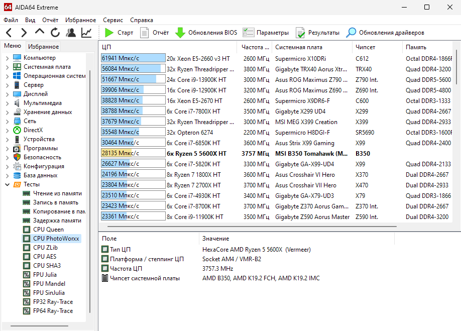
Task: Click the Тип ЦП field row
Action: point(247,250)
